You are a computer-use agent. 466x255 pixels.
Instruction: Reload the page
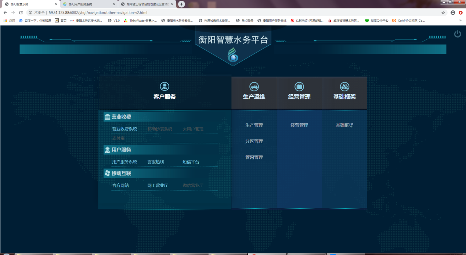[x=21, y=13]
